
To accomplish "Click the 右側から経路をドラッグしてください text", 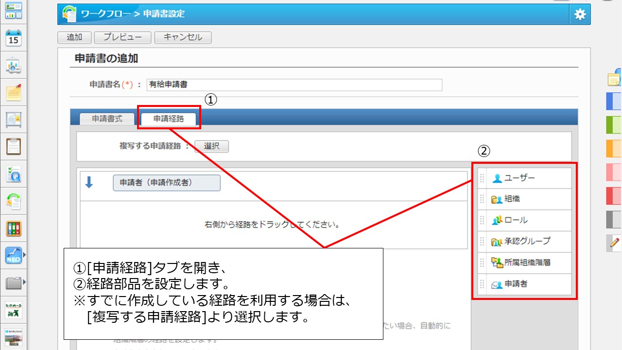I will pos(272,225).
